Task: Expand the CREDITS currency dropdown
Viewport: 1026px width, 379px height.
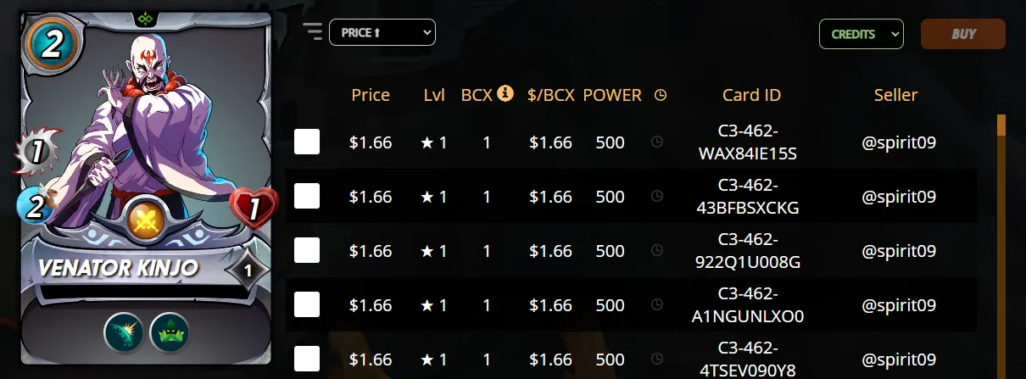Action: (x=861, y=35)
